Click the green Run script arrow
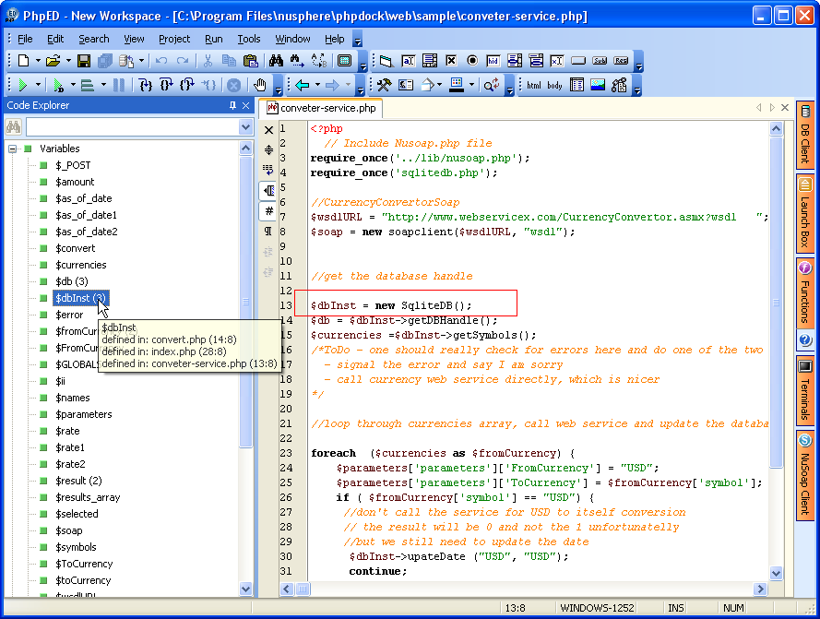 coord(23,85)
